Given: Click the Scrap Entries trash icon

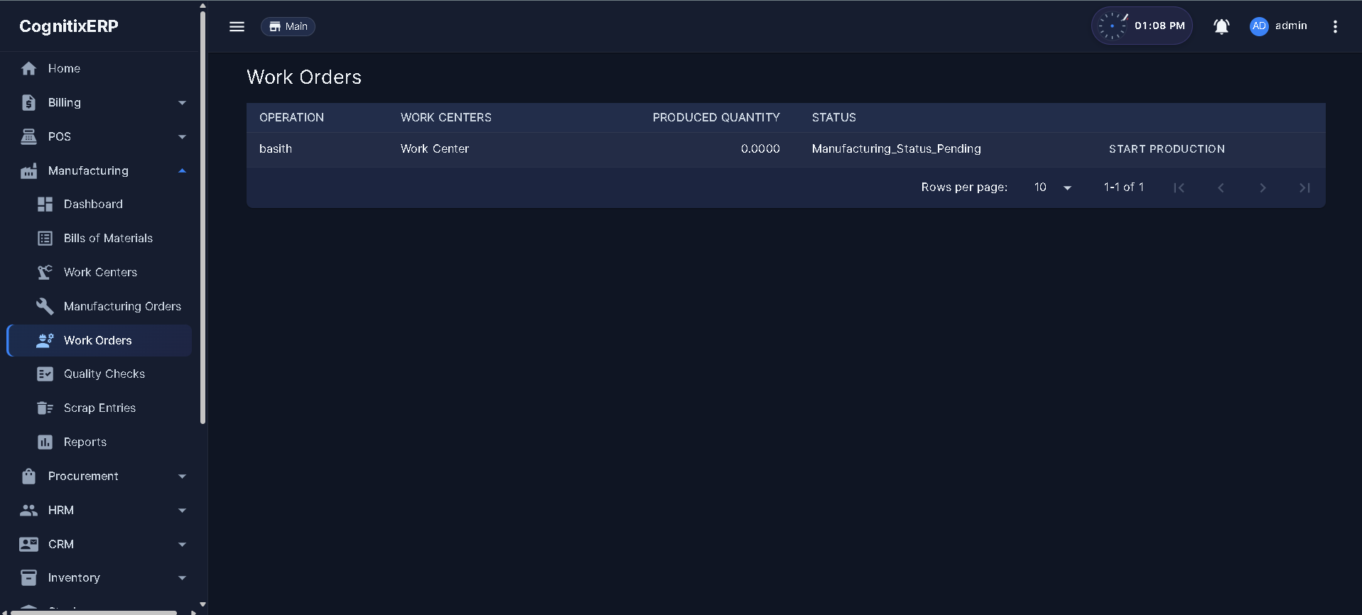Looking at the screenshot, I should click(x=45, y=408).
